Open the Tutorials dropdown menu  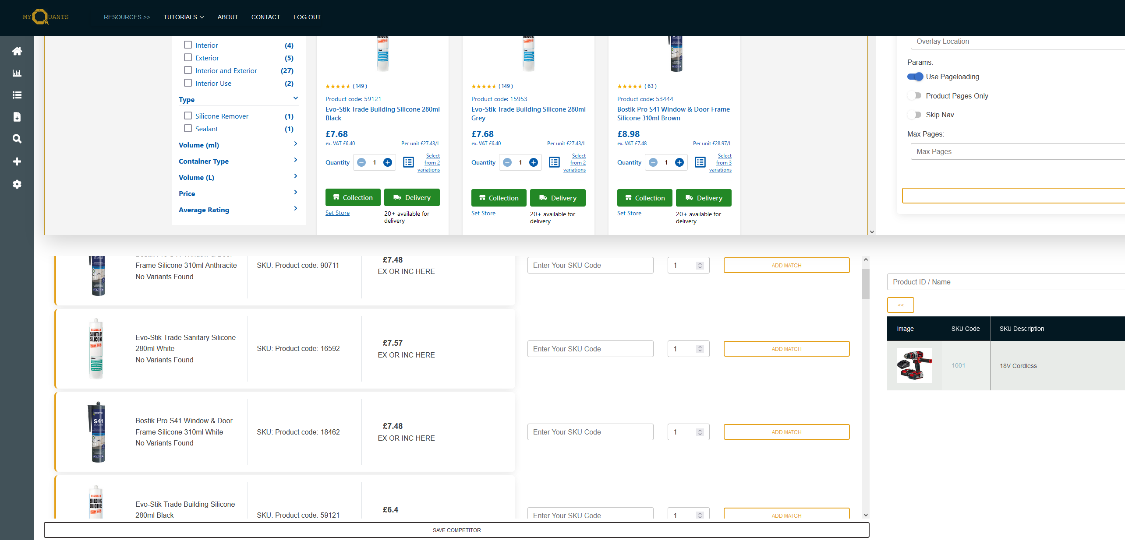[x=184, y=17]
